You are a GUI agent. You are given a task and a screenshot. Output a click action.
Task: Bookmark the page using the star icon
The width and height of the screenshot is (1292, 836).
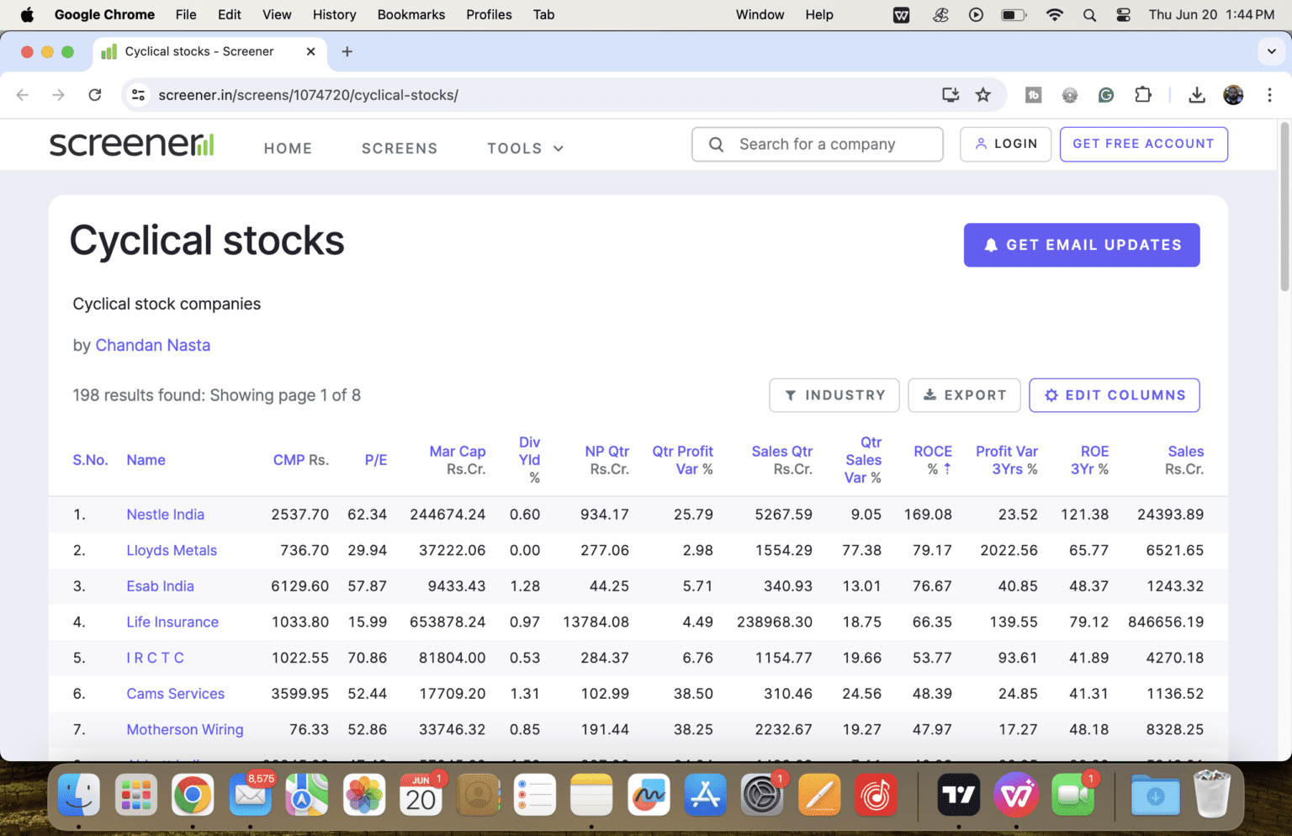983,94
